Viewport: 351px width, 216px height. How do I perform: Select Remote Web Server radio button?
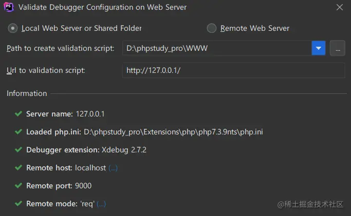coord(212,28)
